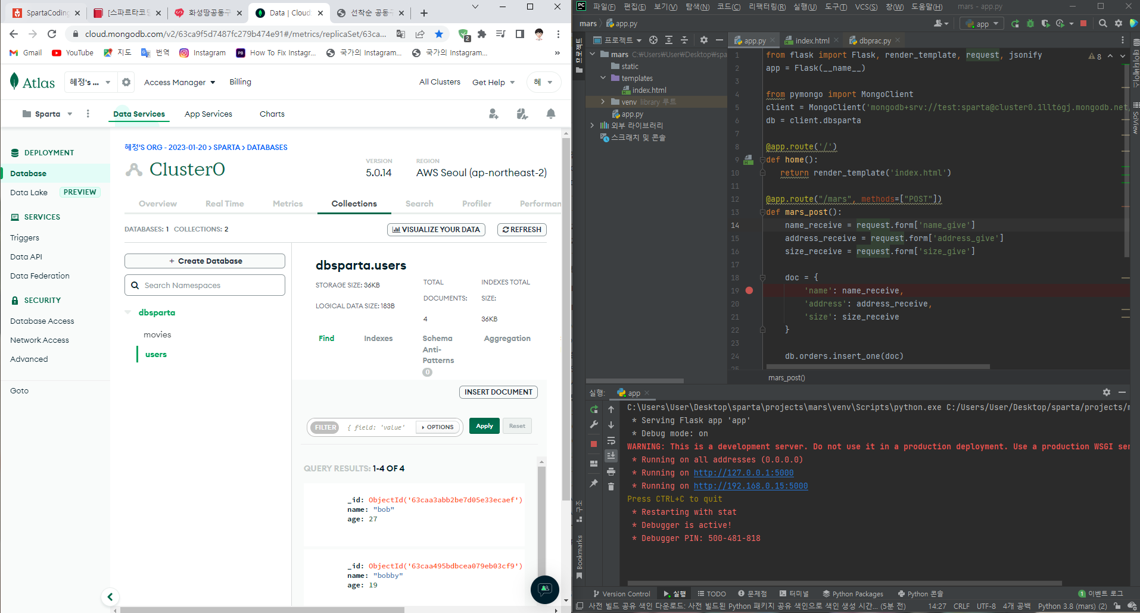Open the Instagram bookmark in Chrome
Viewport: 1140px width, 613px height.
(203, 53)
